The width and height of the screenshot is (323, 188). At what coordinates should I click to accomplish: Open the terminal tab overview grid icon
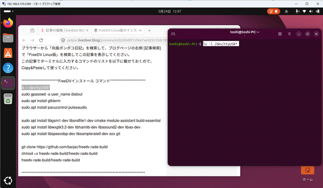[280, 34]
